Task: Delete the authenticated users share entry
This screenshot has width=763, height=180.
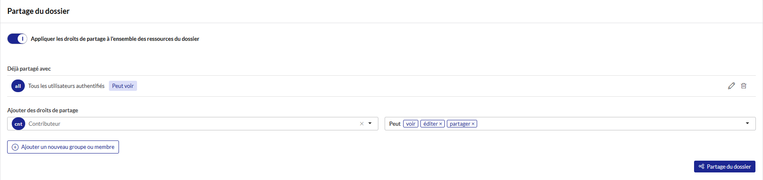Action: [744, 86]
